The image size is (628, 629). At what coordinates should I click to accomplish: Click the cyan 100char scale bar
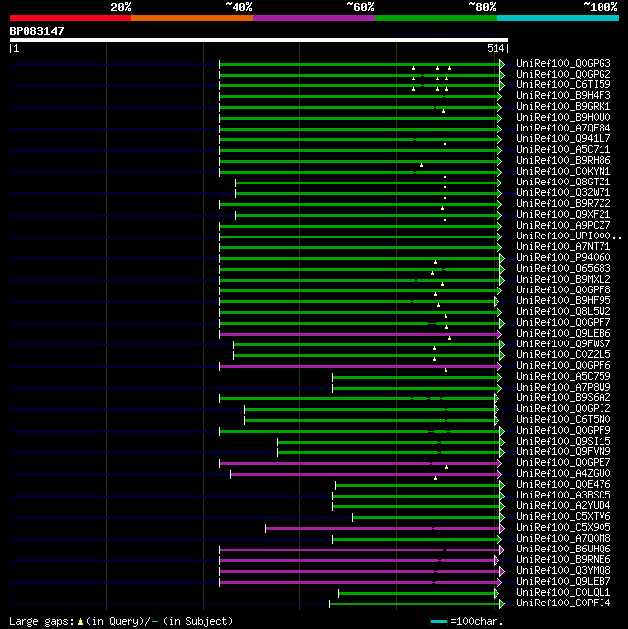[x=439, y=622]
